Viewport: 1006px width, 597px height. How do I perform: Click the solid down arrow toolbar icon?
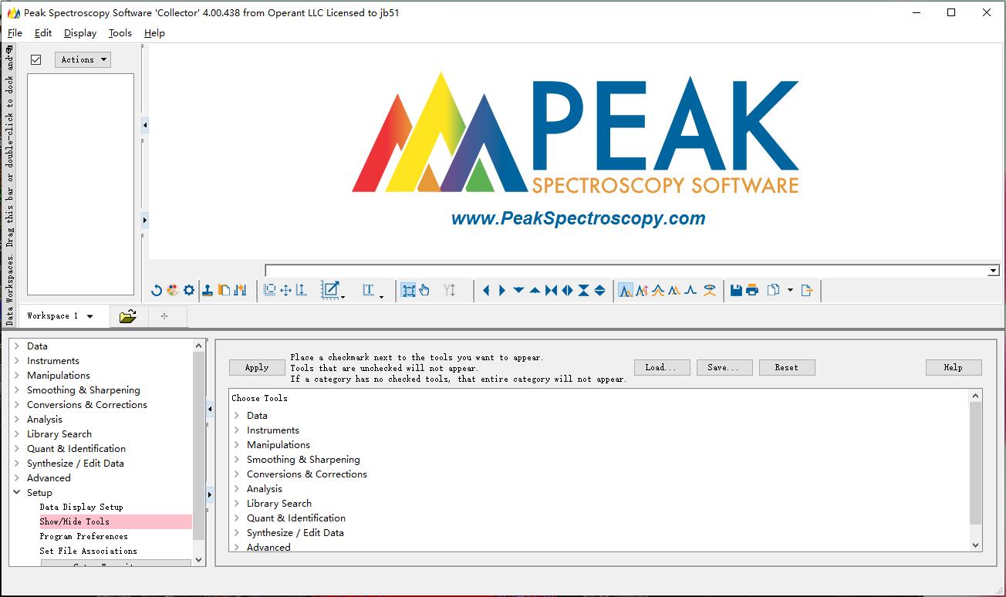pos(518,290)
